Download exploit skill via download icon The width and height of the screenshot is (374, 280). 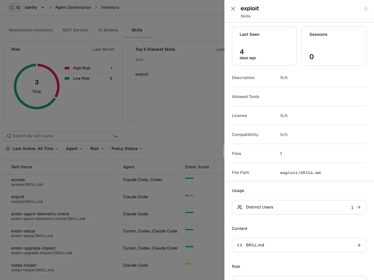(x=366, y=8)
